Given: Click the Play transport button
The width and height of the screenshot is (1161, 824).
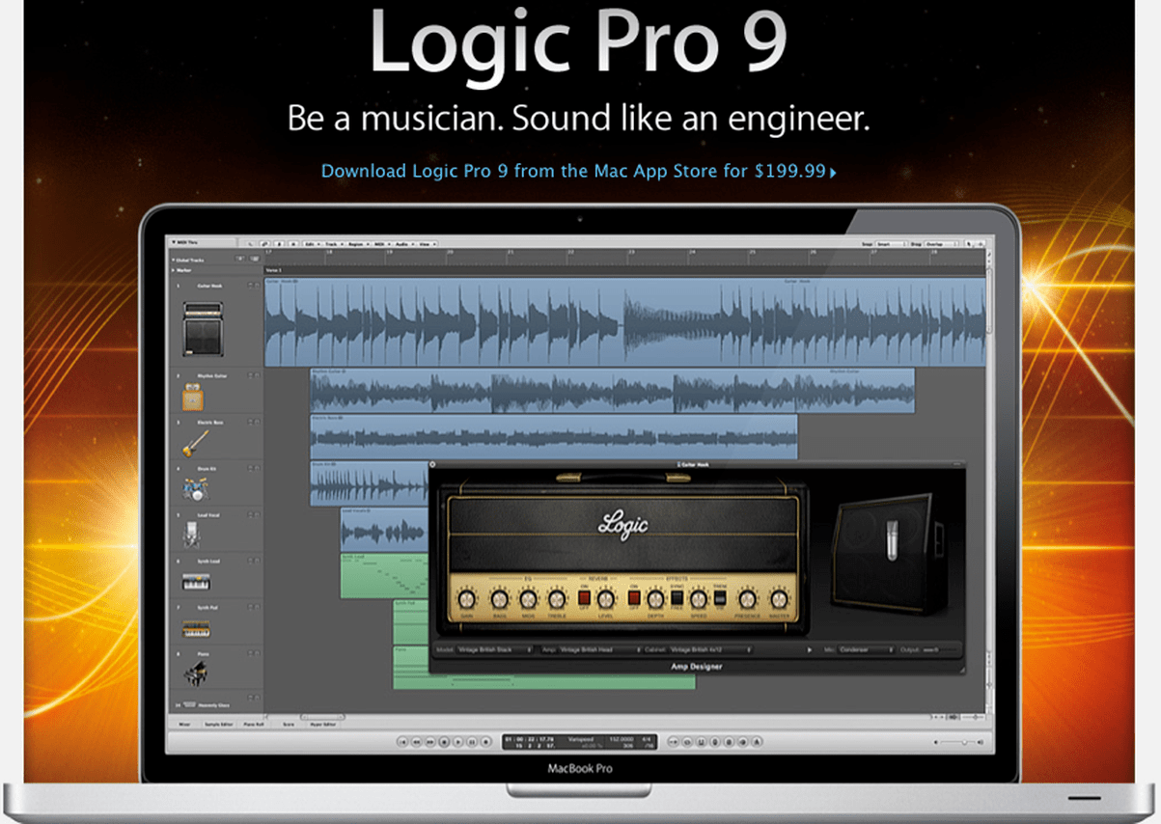Looking at the screenshot, I should coord(457,741).
